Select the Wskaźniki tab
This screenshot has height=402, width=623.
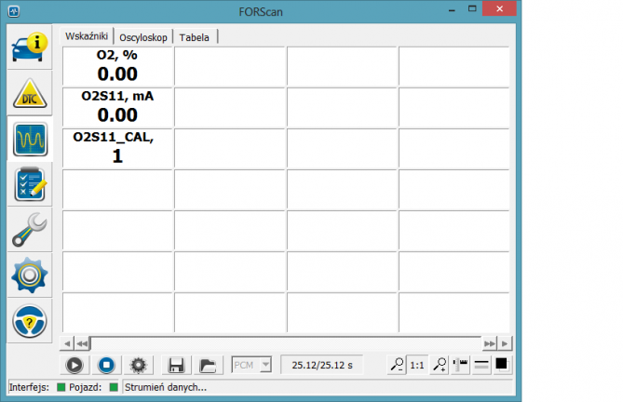88,35
